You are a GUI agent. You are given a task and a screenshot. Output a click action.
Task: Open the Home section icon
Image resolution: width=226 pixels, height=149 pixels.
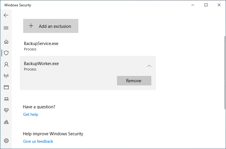pyautogui.click(x=6, y=42)
